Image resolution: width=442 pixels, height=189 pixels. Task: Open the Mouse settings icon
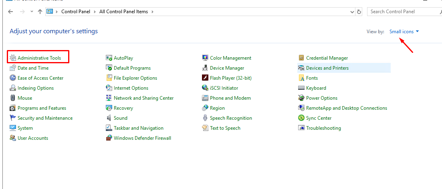(x=13, y=98)
